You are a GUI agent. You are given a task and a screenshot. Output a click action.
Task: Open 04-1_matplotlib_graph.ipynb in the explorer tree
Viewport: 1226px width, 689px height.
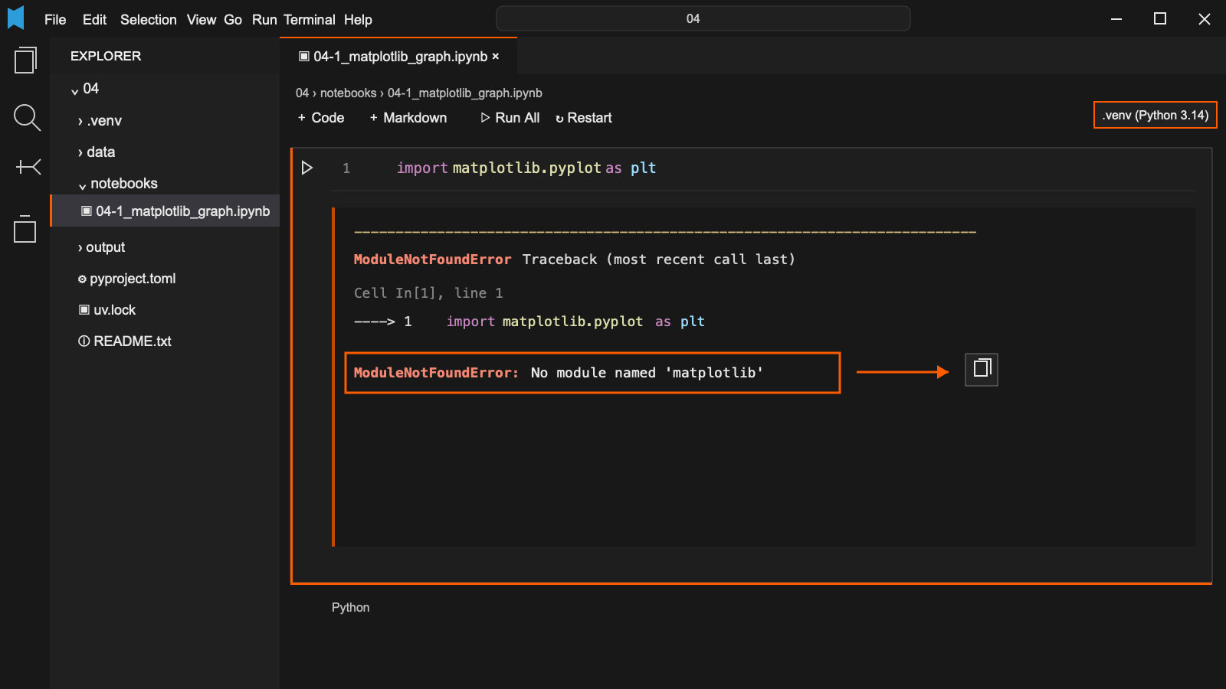[x=166, y=211]
